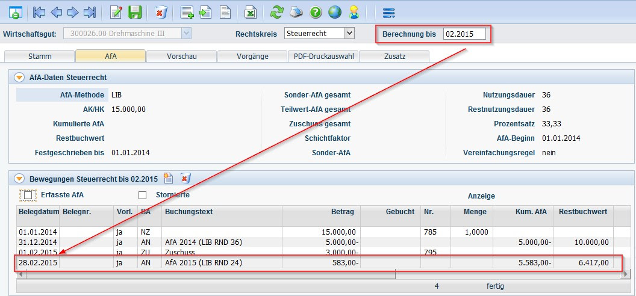This screenshot has height=296, width=636.
Task: Jump to the last record arrow
Action: tap(89, 13)
